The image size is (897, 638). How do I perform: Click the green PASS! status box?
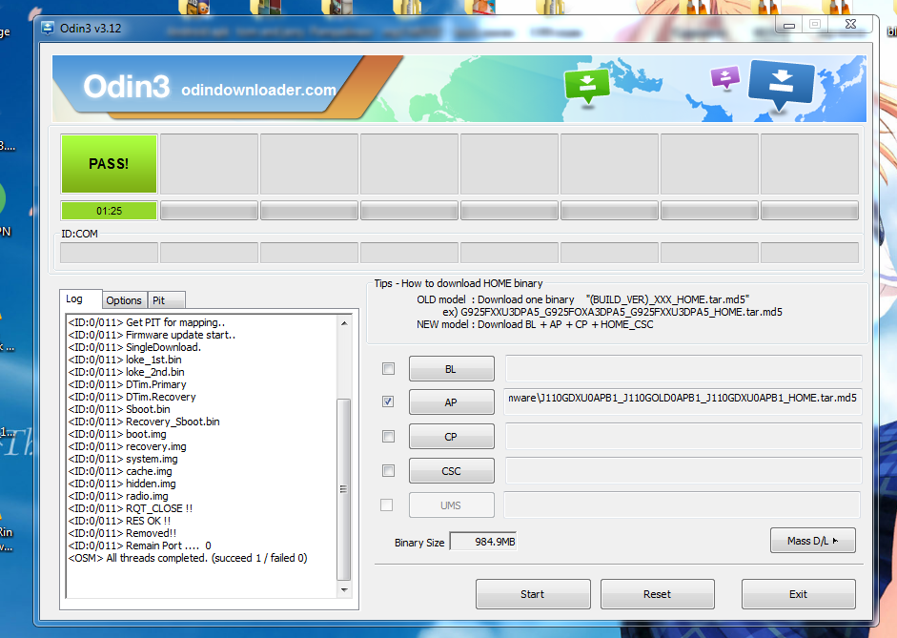(109, 164)
